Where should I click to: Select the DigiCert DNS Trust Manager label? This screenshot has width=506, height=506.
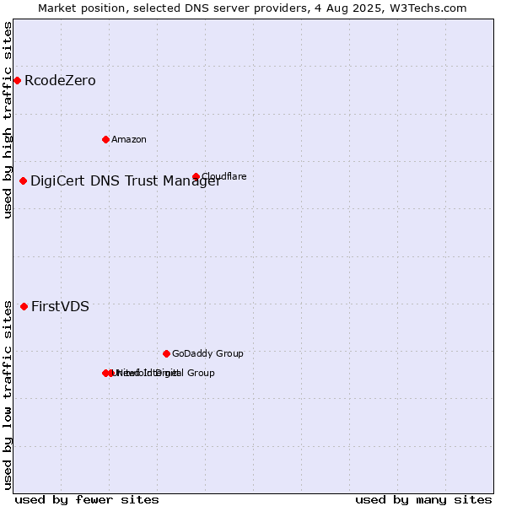pyautogui.click(x=126, y=181)
